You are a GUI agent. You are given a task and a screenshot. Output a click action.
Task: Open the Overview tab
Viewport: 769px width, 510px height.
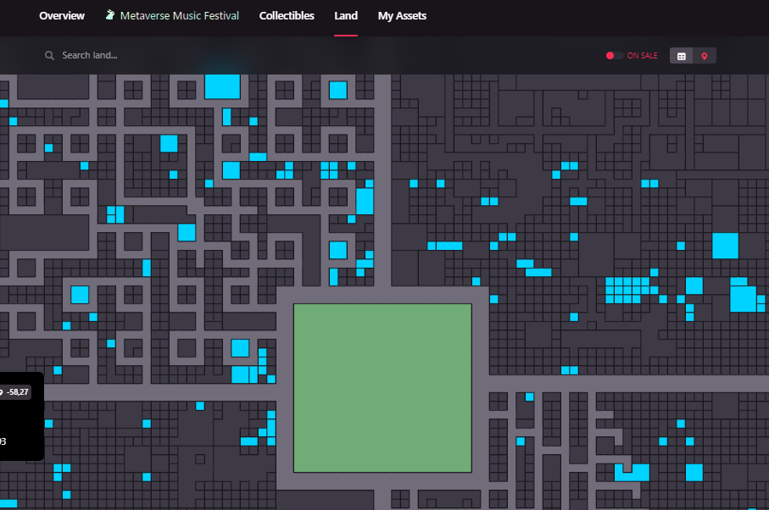(62, 16)
